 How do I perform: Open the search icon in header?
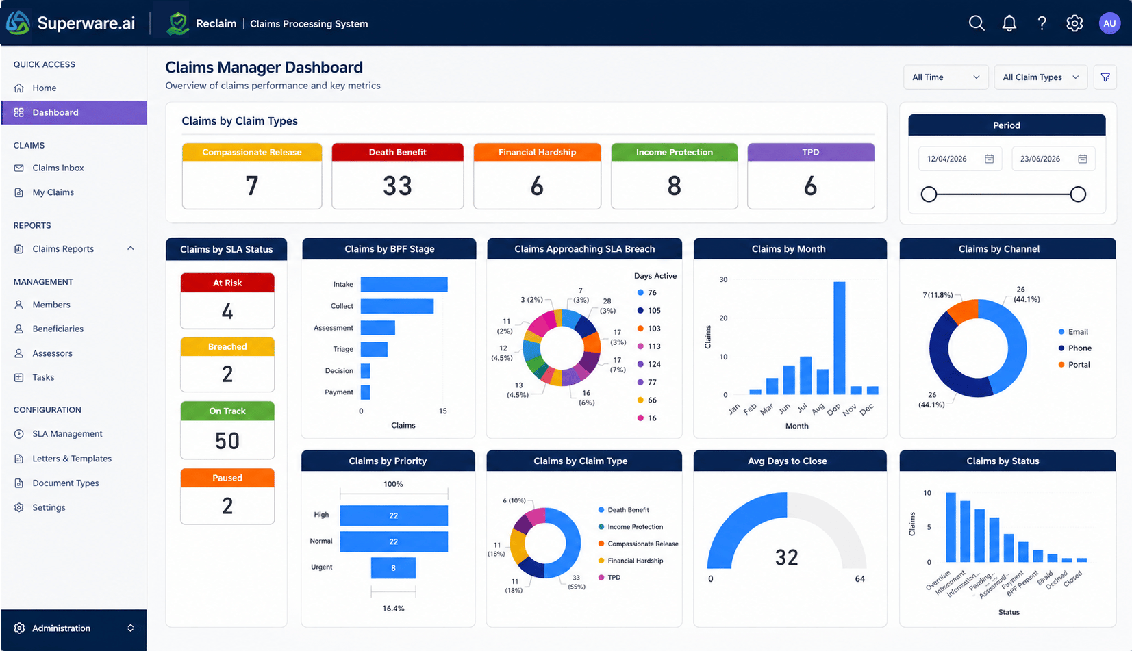(x=977, y=23)
